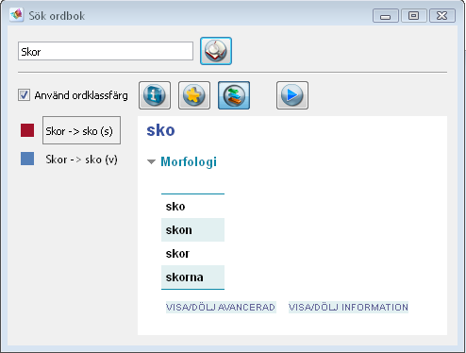Collapse the Morfologi section triangle
The image size is (466, 353).
click(151, 162)
